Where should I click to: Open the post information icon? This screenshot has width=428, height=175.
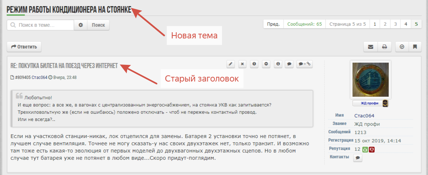coord(278,64)
